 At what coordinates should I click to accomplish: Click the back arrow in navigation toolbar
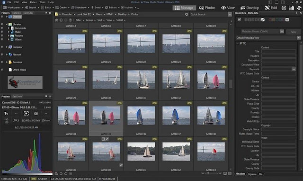click(61, 20)
